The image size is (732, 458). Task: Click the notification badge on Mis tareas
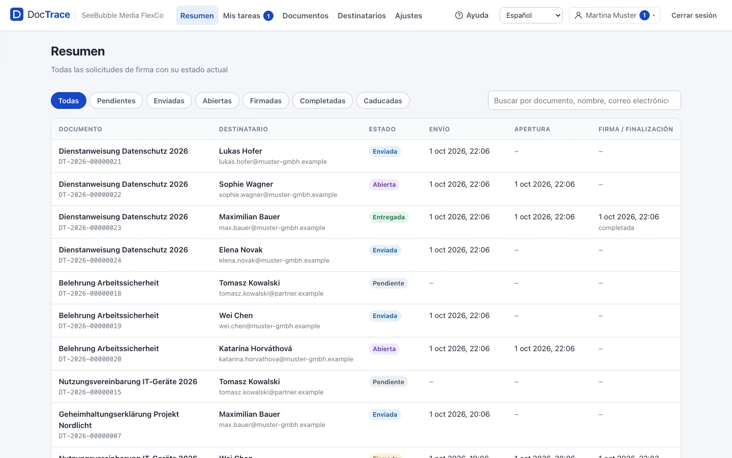click(x=268, y=16)
